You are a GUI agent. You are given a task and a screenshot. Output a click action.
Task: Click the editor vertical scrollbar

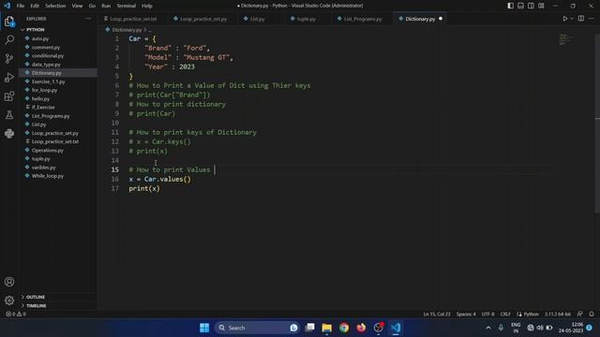(x=597, y=123)
